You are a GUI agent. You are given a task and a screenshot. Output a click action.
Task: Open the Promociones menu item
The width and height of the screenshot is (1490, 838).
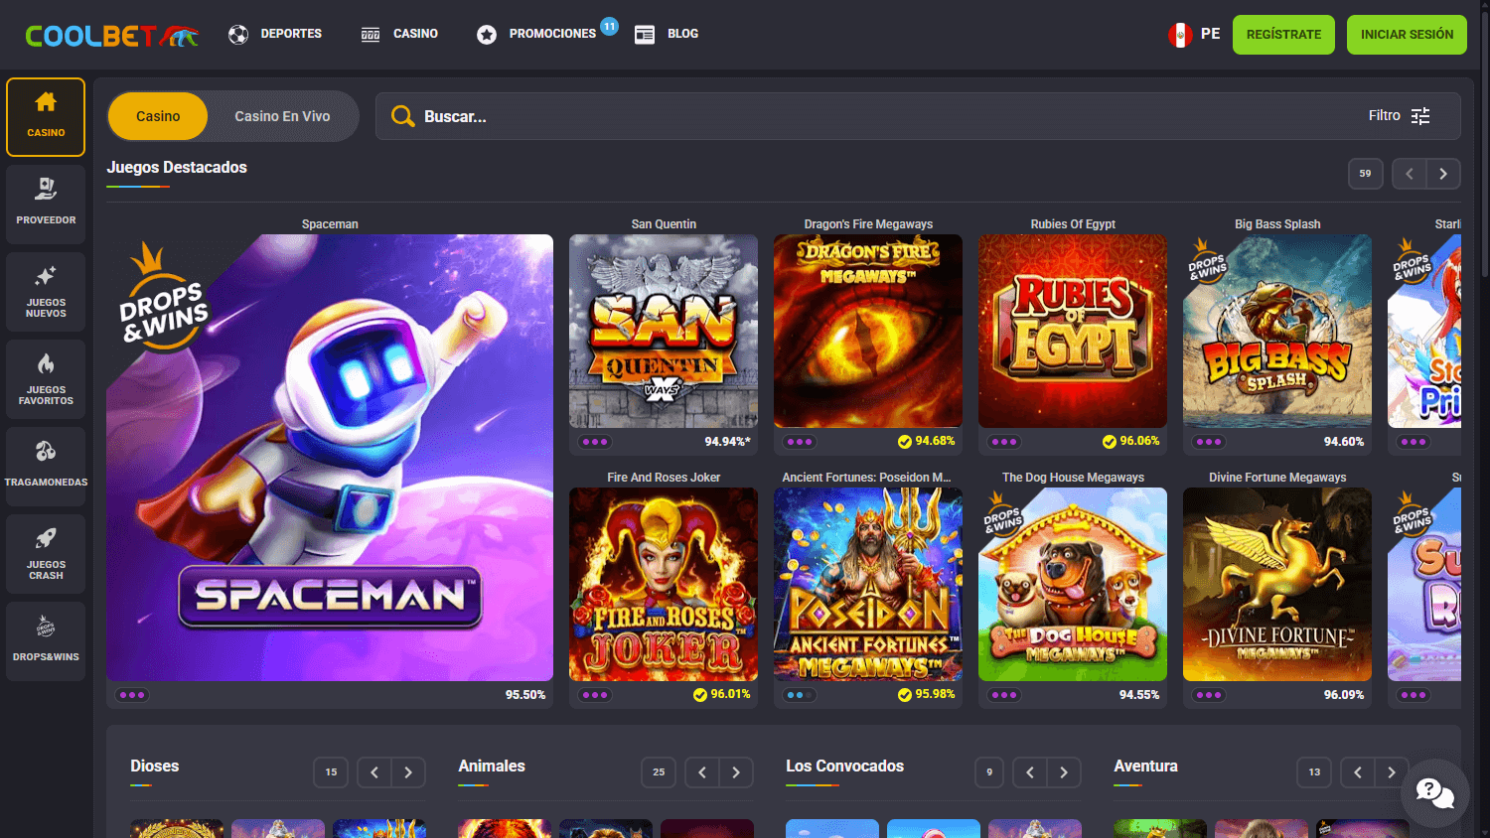click(547, 33)
